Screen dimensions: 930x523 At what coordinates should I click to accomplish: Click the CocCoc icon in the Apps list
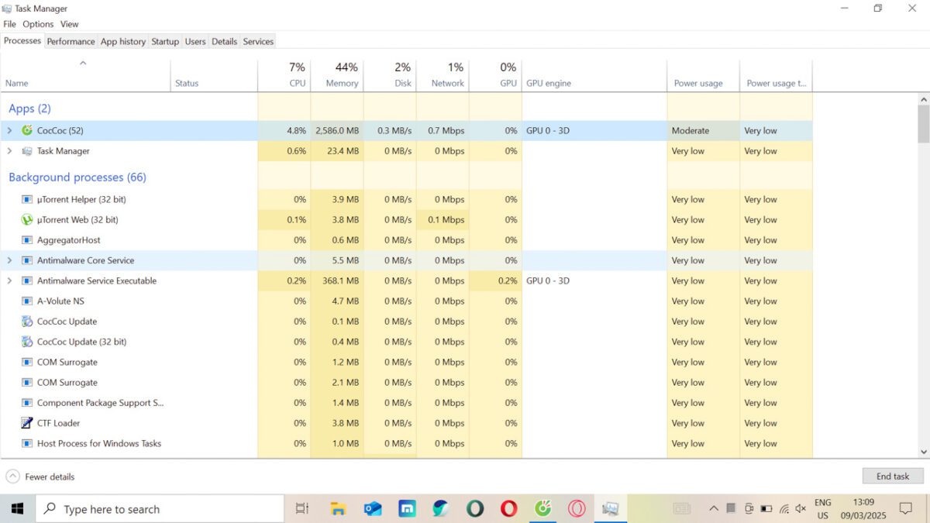(x=27, y=130)
